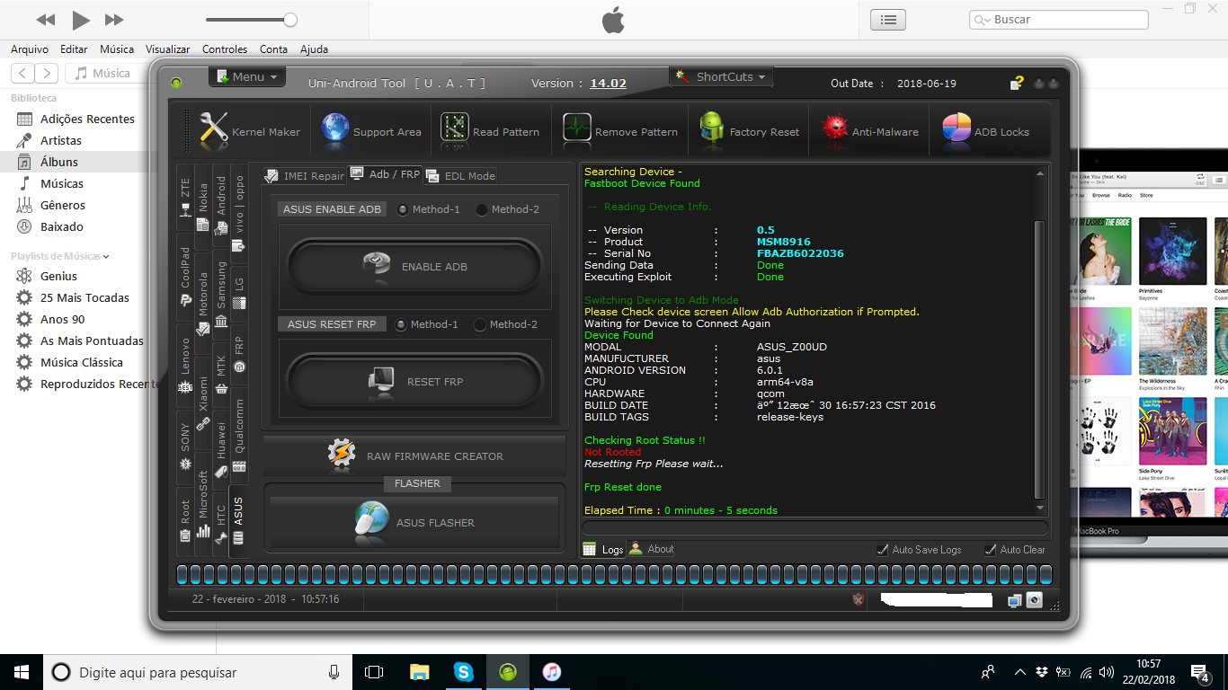Click the help question mark icon
Viewport: 1228px width, 690px height.
(1017, 84)
